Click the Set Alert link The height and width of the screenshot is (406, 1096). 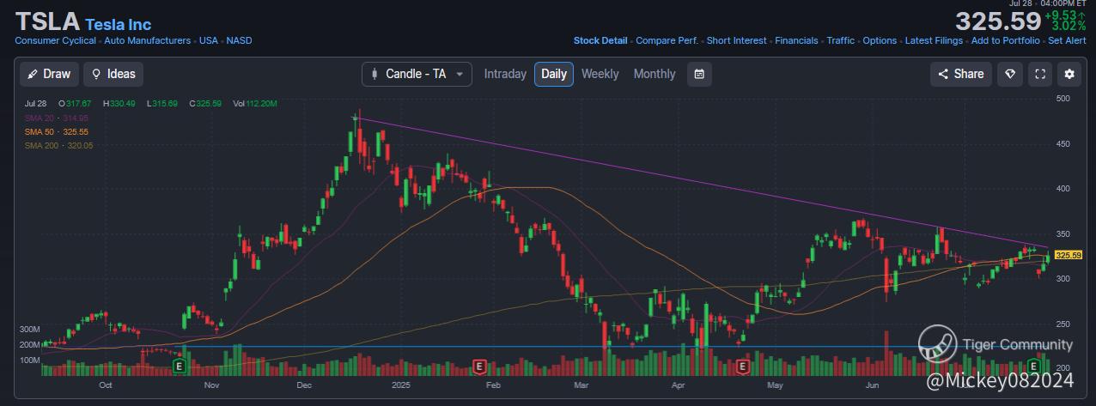(x=1068, y=40)
